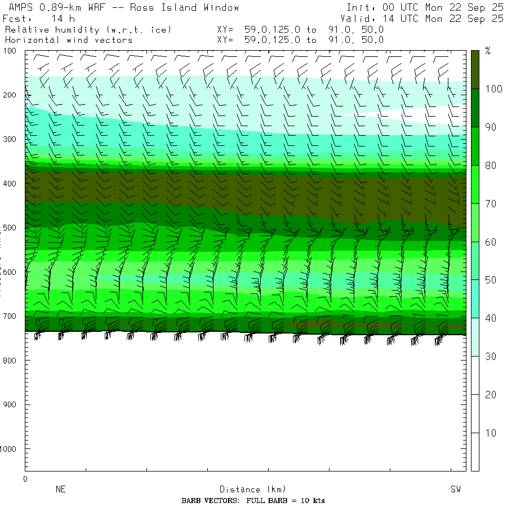The image size is (507, 507).
Task: Click the NE direction label
Action: coord(60,489)
